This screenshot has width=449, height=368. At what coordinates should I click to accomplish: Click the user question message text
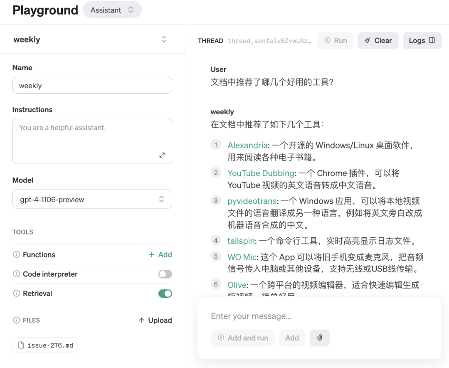coord(272,82)
